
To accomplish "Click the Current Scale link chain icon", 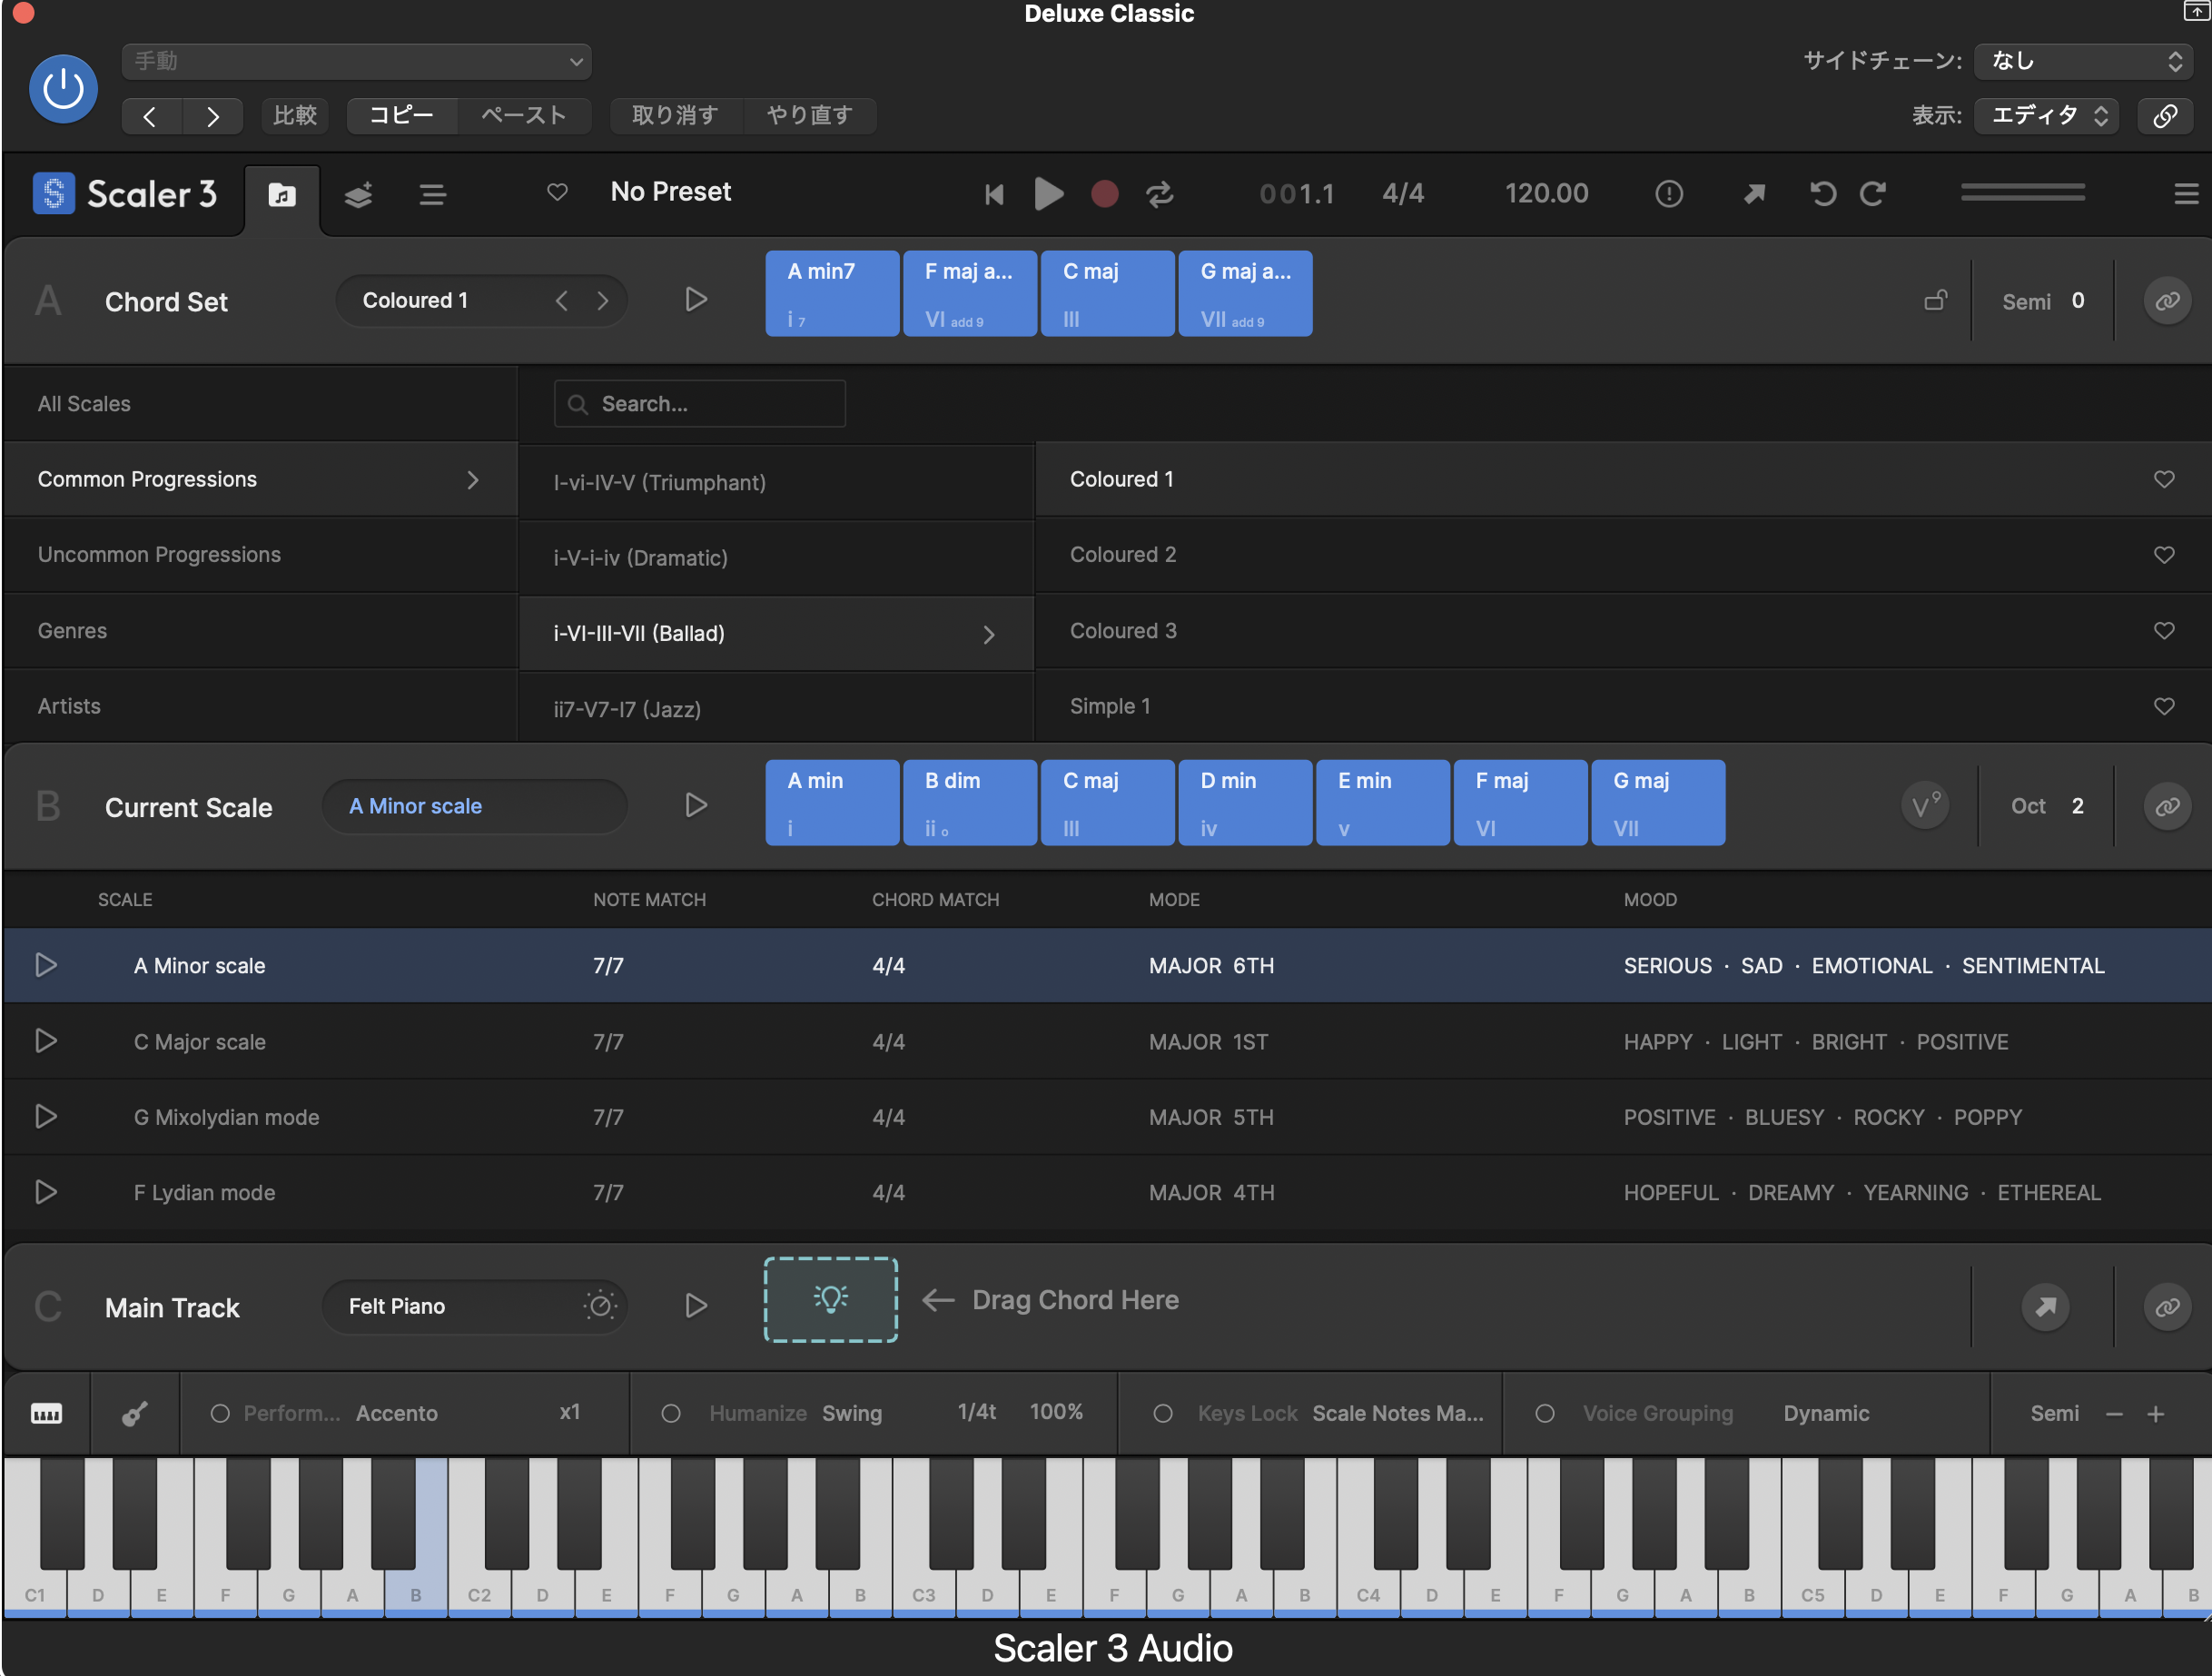I will (x=2166, y=806).
